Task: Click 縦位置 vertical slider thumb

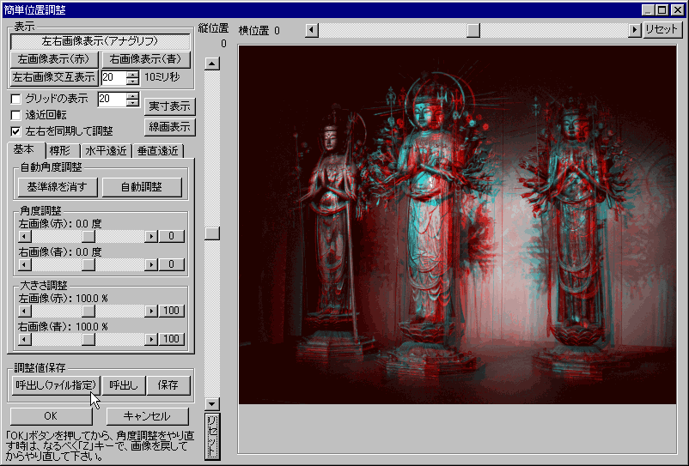Action: point(212,233)
